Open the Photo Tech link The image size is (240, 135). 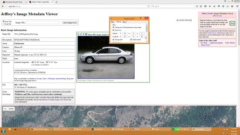coord(205,45)
